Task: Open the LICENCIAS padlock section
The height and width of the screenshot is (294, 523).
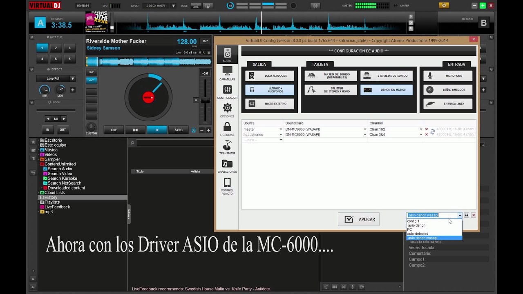Action: (227, 129)
